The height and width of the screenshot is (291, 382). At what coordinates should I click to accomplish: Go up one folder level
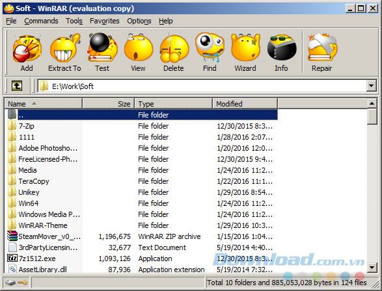pyautogui.click(x=16, y=86)
